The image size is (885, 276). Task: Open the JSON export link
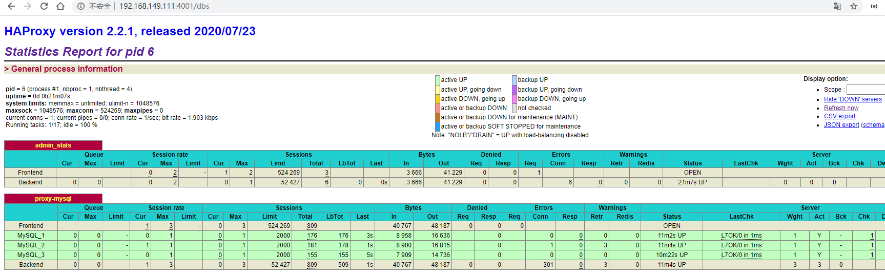click(841, 125)
